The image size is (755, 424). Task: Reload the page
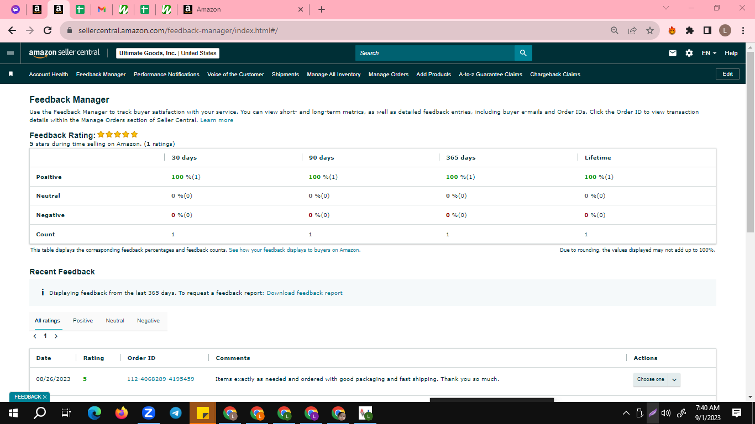48,30
